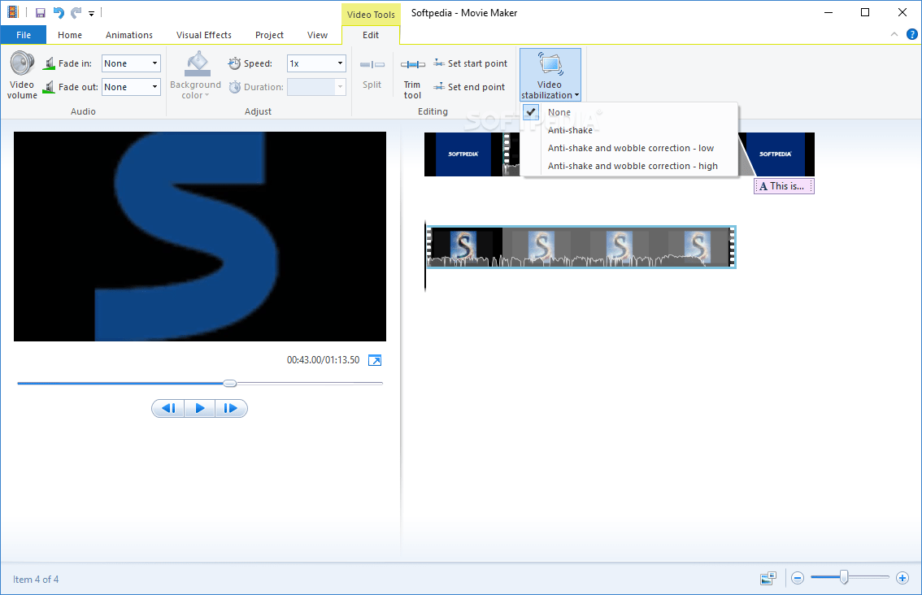Open the full screen preview

click(375, 359)
